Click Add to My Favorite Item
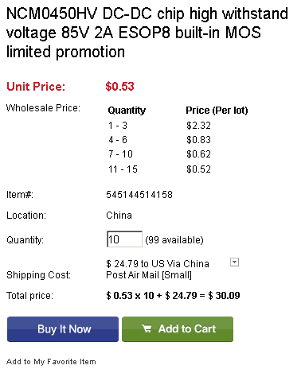 pyautogui.click(x=51, y=362)
